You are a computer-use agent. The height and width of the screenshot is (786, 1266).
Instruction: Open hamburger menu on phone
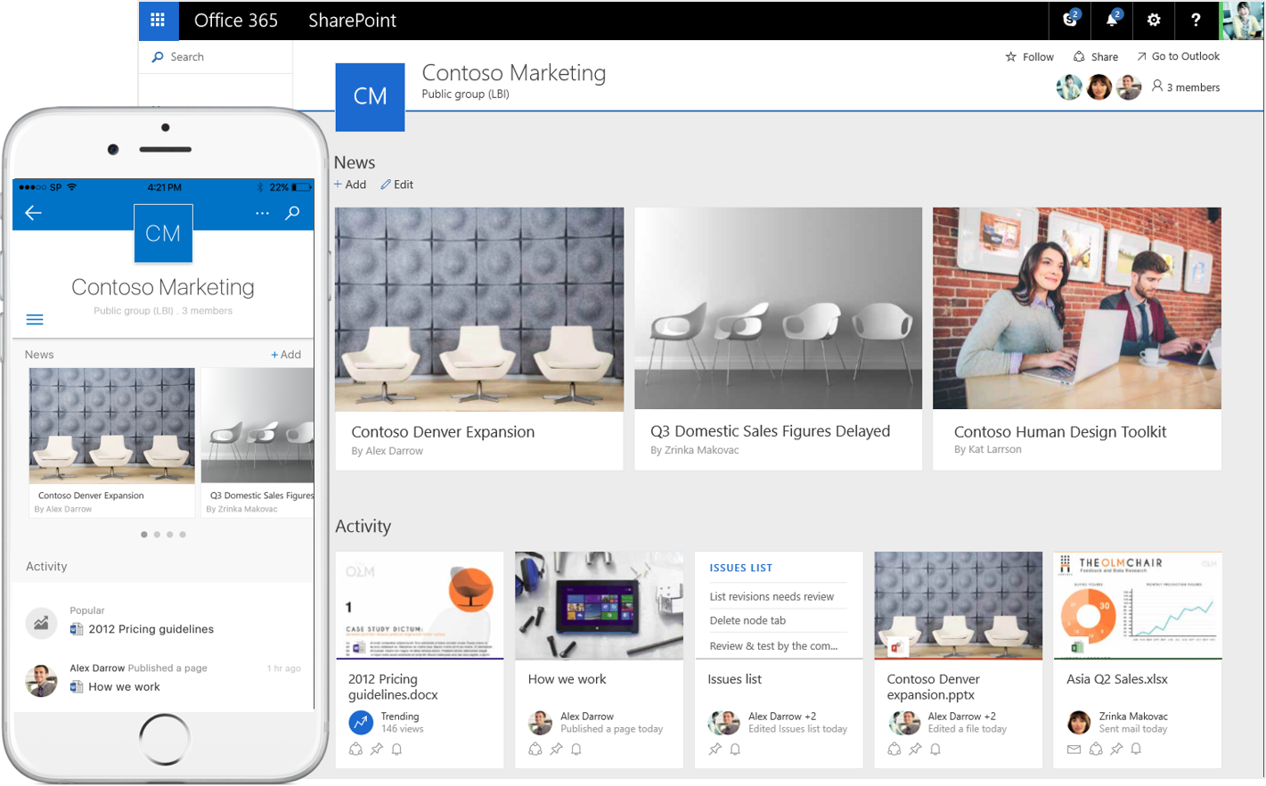(35, 319)
